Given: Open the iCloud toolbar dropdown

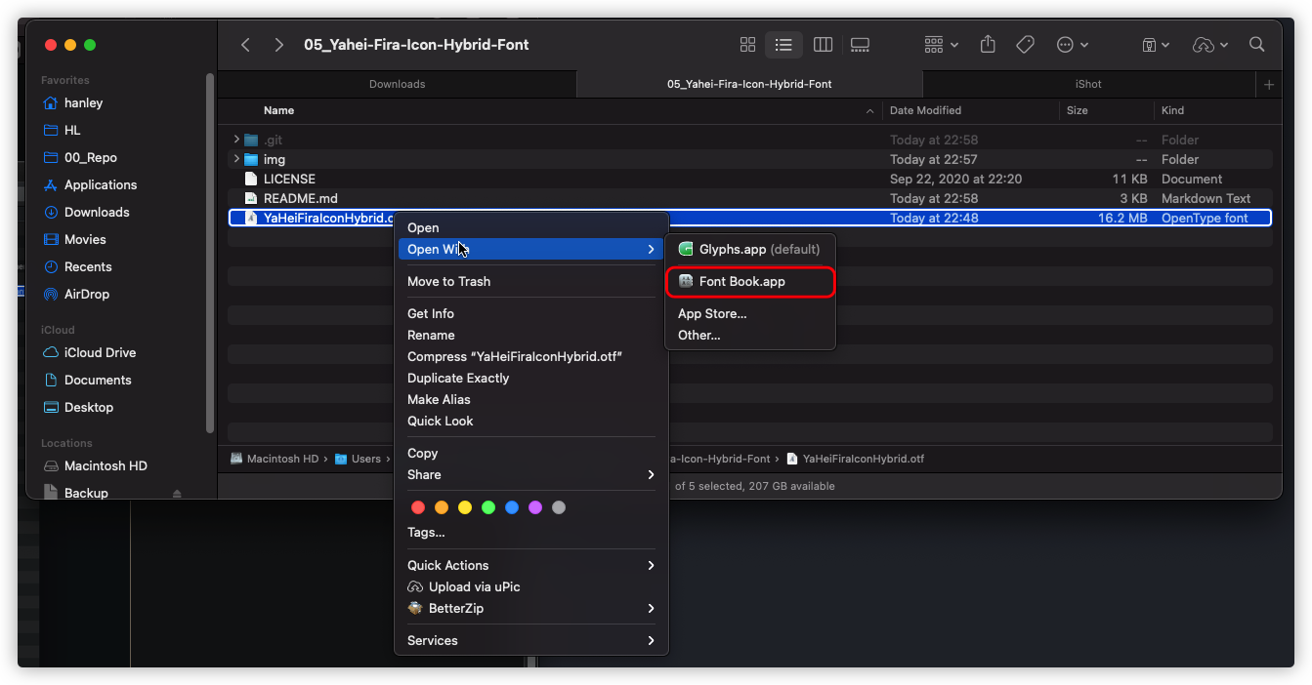Looking at the screenshot, I should coord(1210,45).
